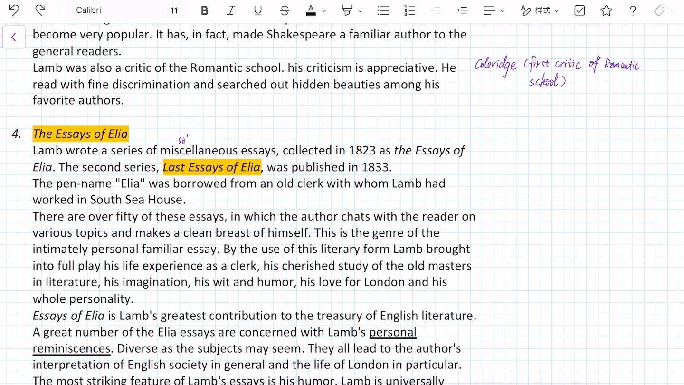Apply the text highlighter

coord(348,10)
